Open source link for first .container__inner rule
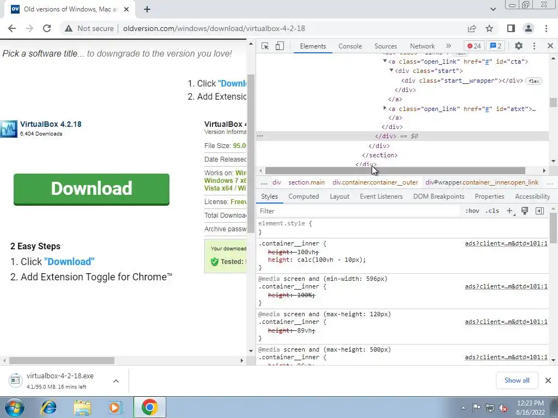558x418 pixels. [x=506, y=243]
